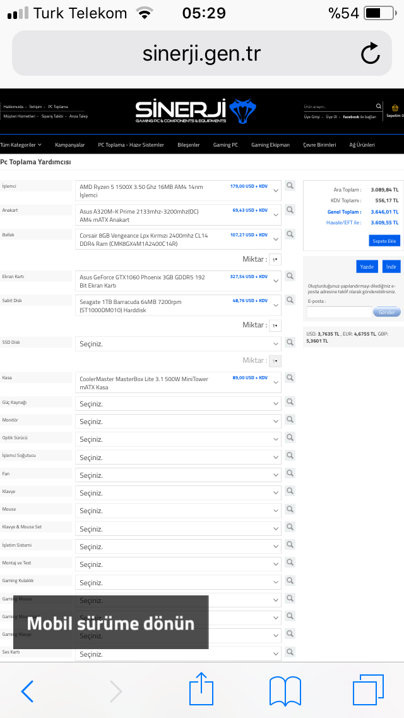Open the Anakart dropdown with Asus A320M-K
404x718 pixels.
tap(178, 216)
